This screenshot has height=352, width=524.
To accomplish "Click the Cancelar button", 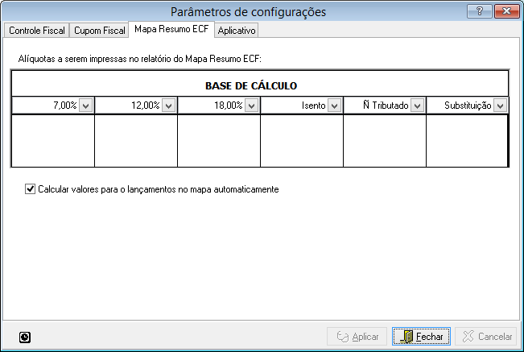I will 485,337.
